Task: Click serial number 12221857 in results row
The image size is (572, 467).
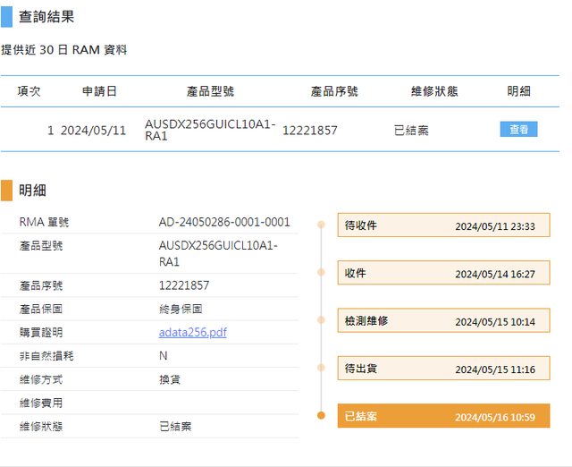Action: (x=310, y=131)
